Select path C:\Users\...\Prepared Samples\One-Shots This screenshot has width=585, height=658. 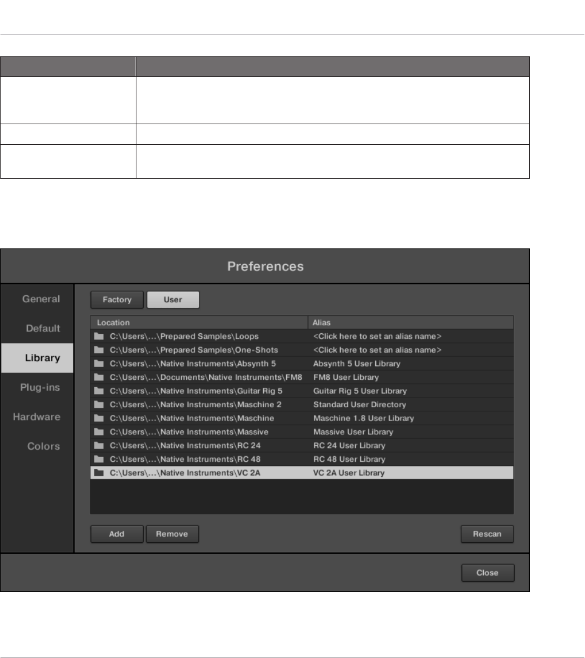coord(193,350)
